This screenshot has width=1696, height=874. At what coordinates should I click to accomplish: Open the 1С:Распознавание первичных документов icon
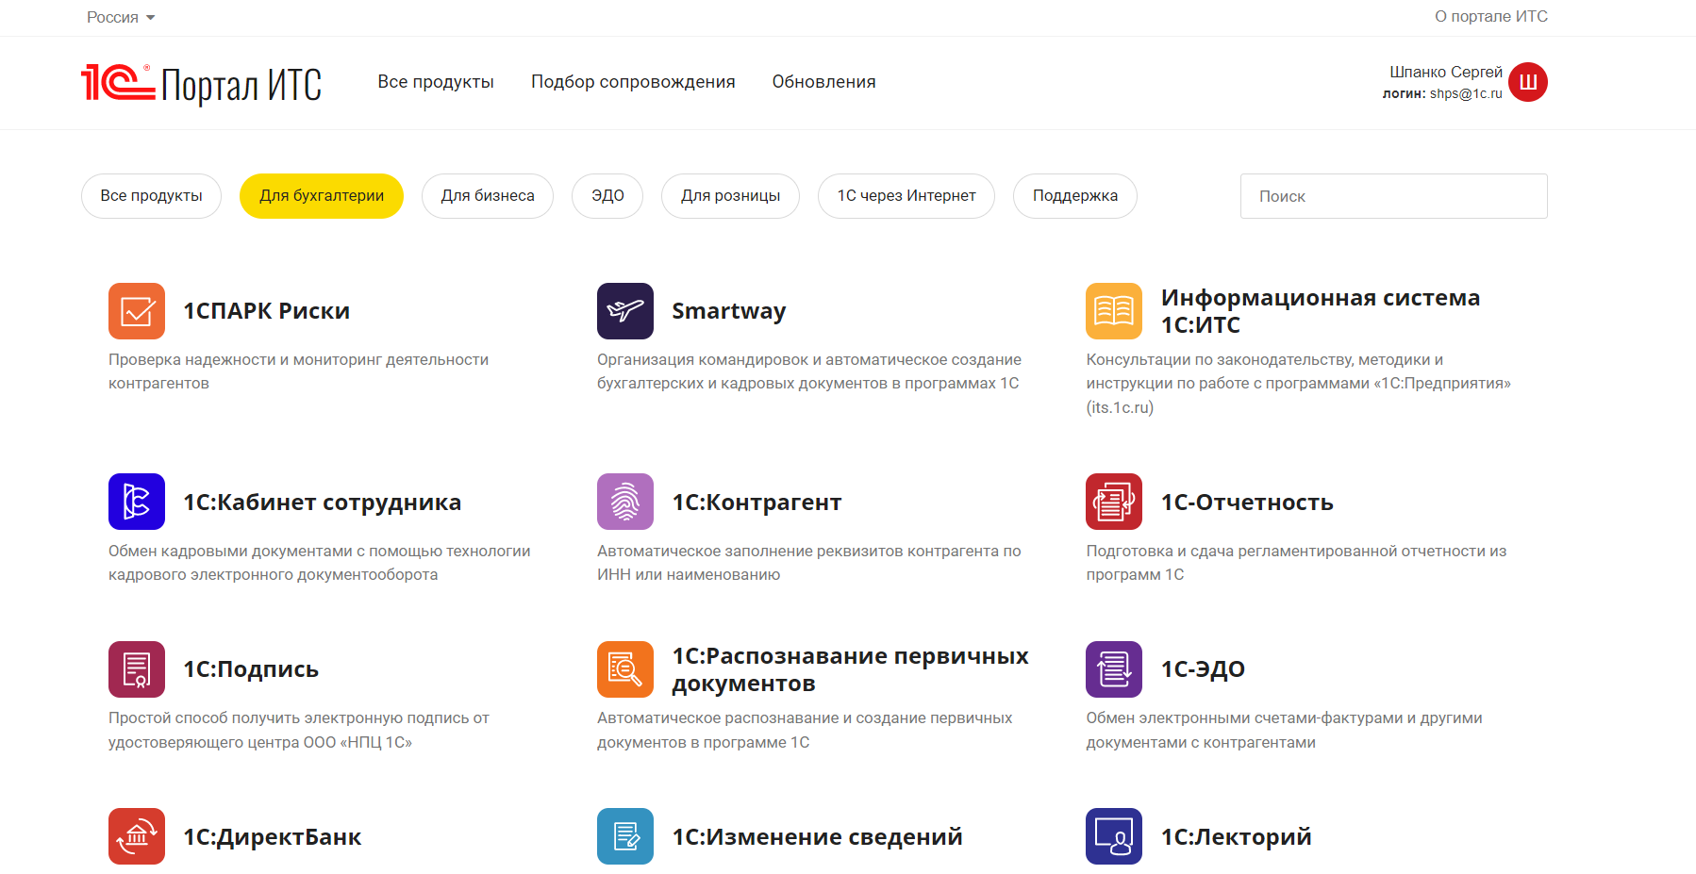(625, 669)
